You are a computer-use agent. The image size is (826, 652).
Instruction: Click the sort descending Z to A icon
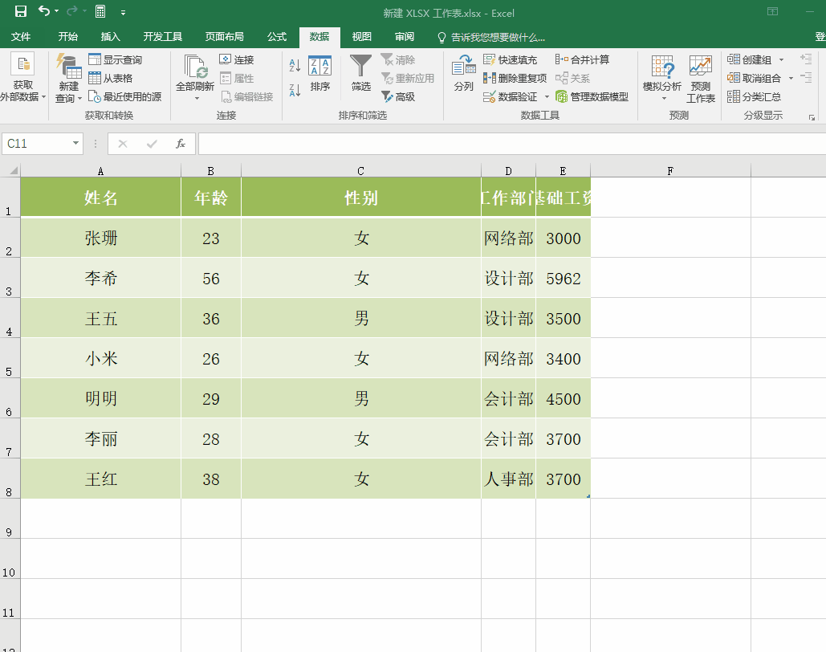tap(295, 90)
